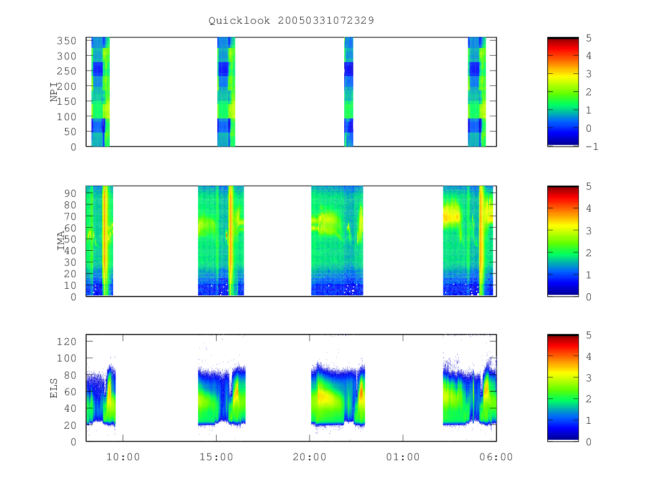Select the ELS y-axis label
Viewport: 662px width, 496px height.
pos(54,388)
